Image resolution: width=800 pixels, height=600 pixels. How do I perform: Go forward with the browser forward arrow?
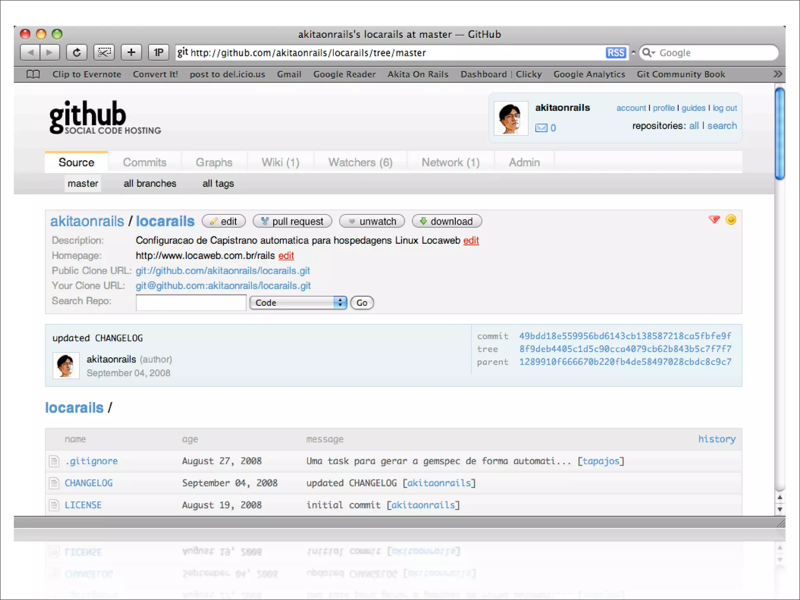point(50,52)
